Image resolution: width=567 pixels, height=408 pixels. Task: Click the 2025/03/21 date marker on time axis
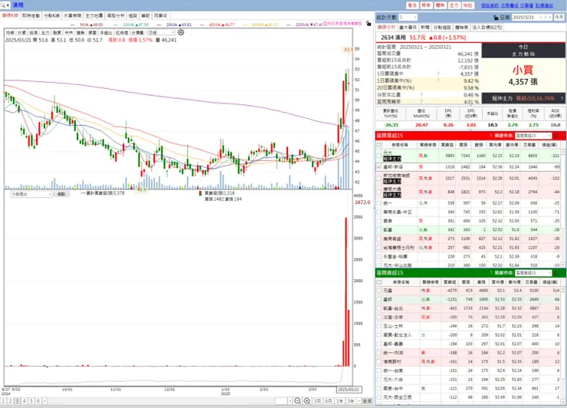tap(349, 390)
